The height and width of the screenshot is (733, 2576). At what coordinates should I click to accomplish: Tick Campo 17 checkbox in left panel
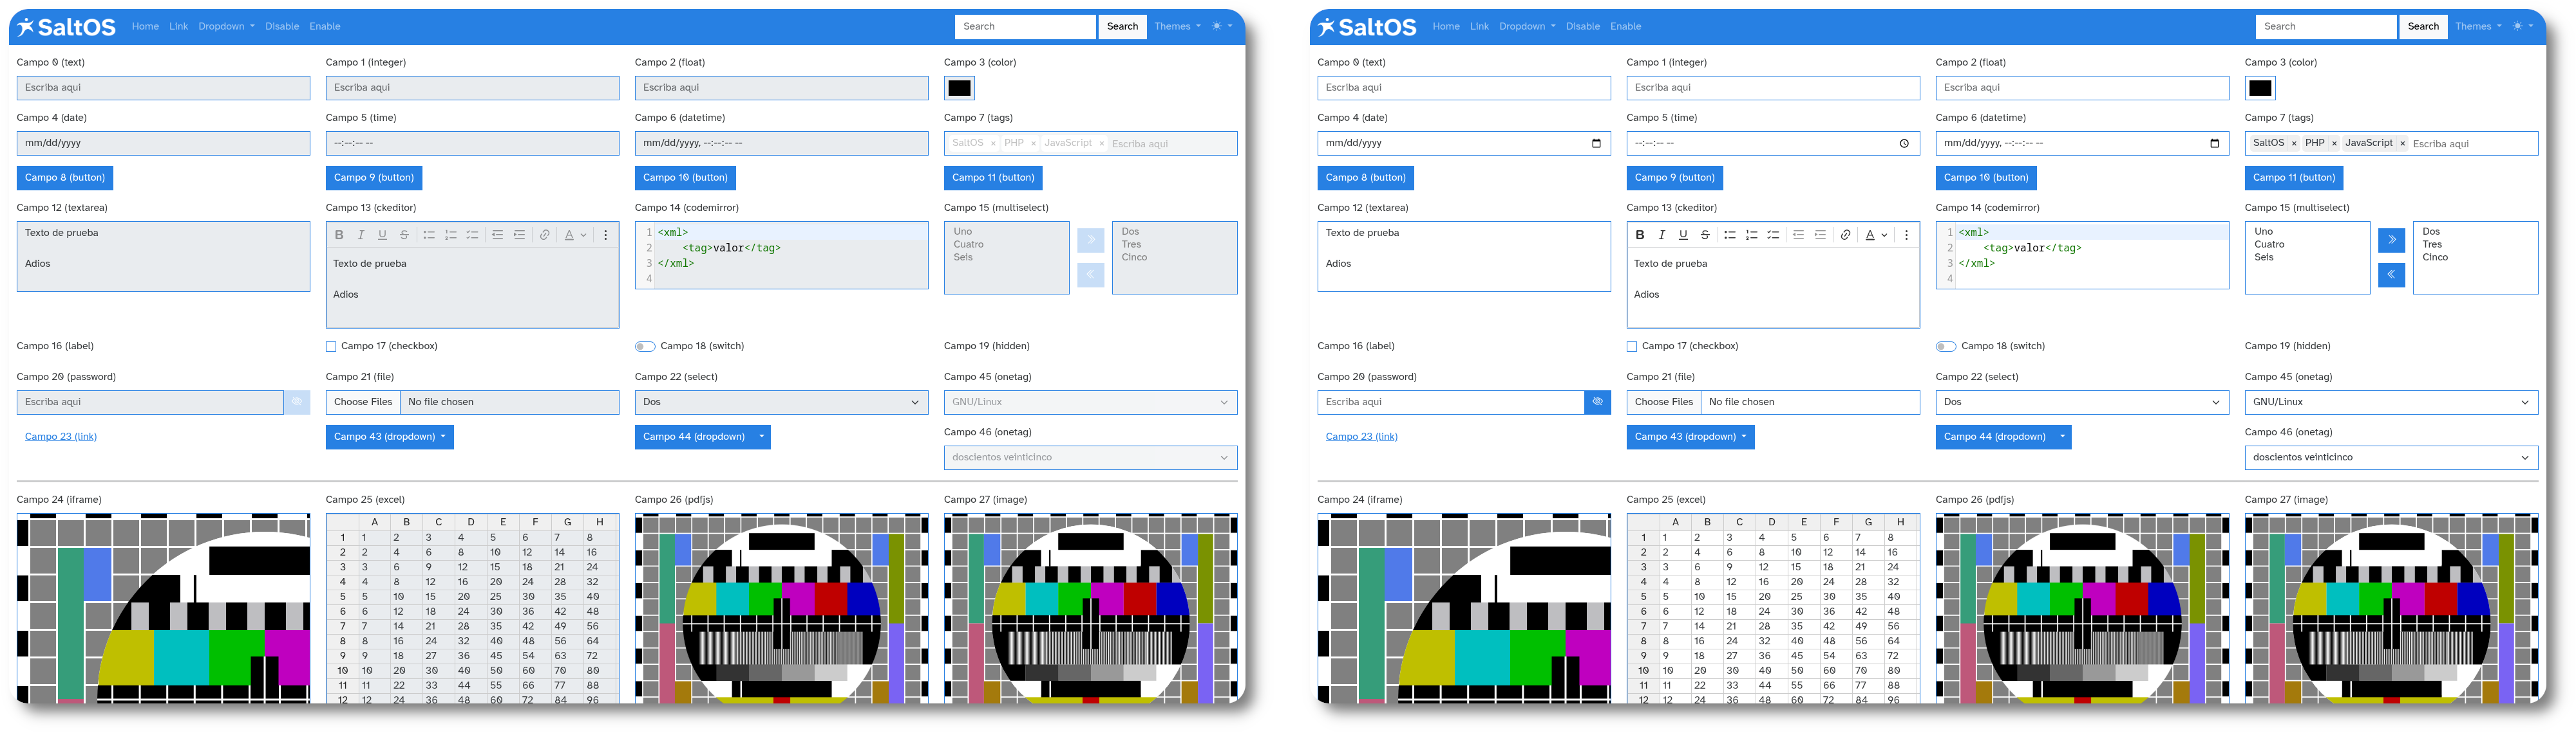(331, 347)
